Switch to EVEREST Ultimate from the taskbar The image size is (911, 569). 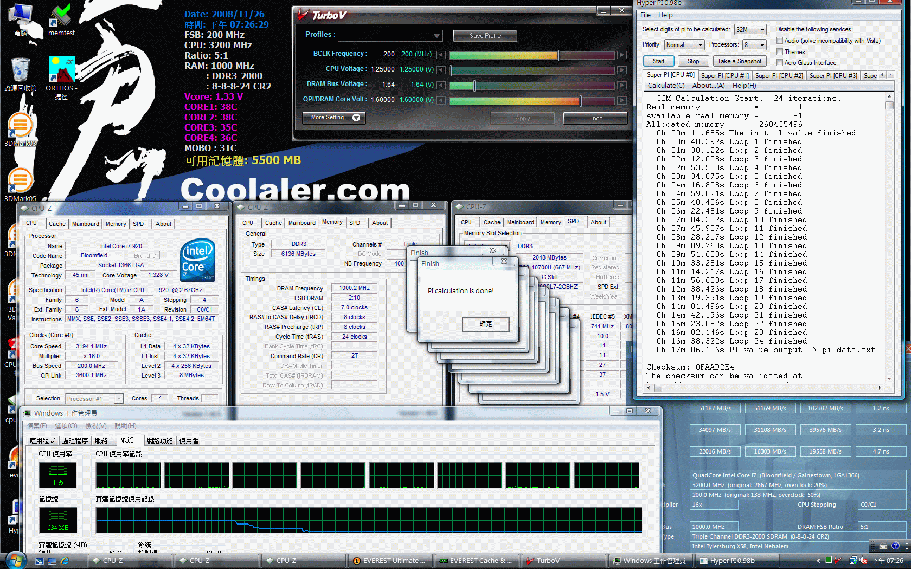[389, 561]
